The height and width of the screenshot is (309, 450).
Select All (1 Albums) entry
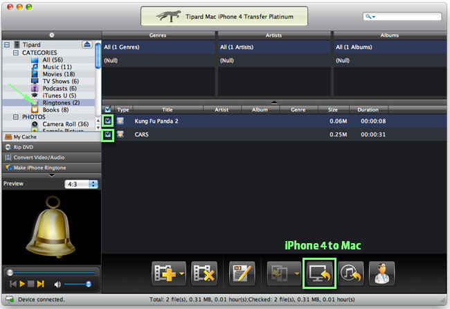pyautogui.click(x=390, y=47)
